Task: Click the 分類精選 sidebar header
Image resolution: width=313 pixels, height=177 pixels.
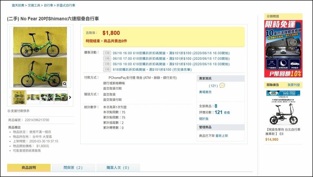Action: pos(283,16)
